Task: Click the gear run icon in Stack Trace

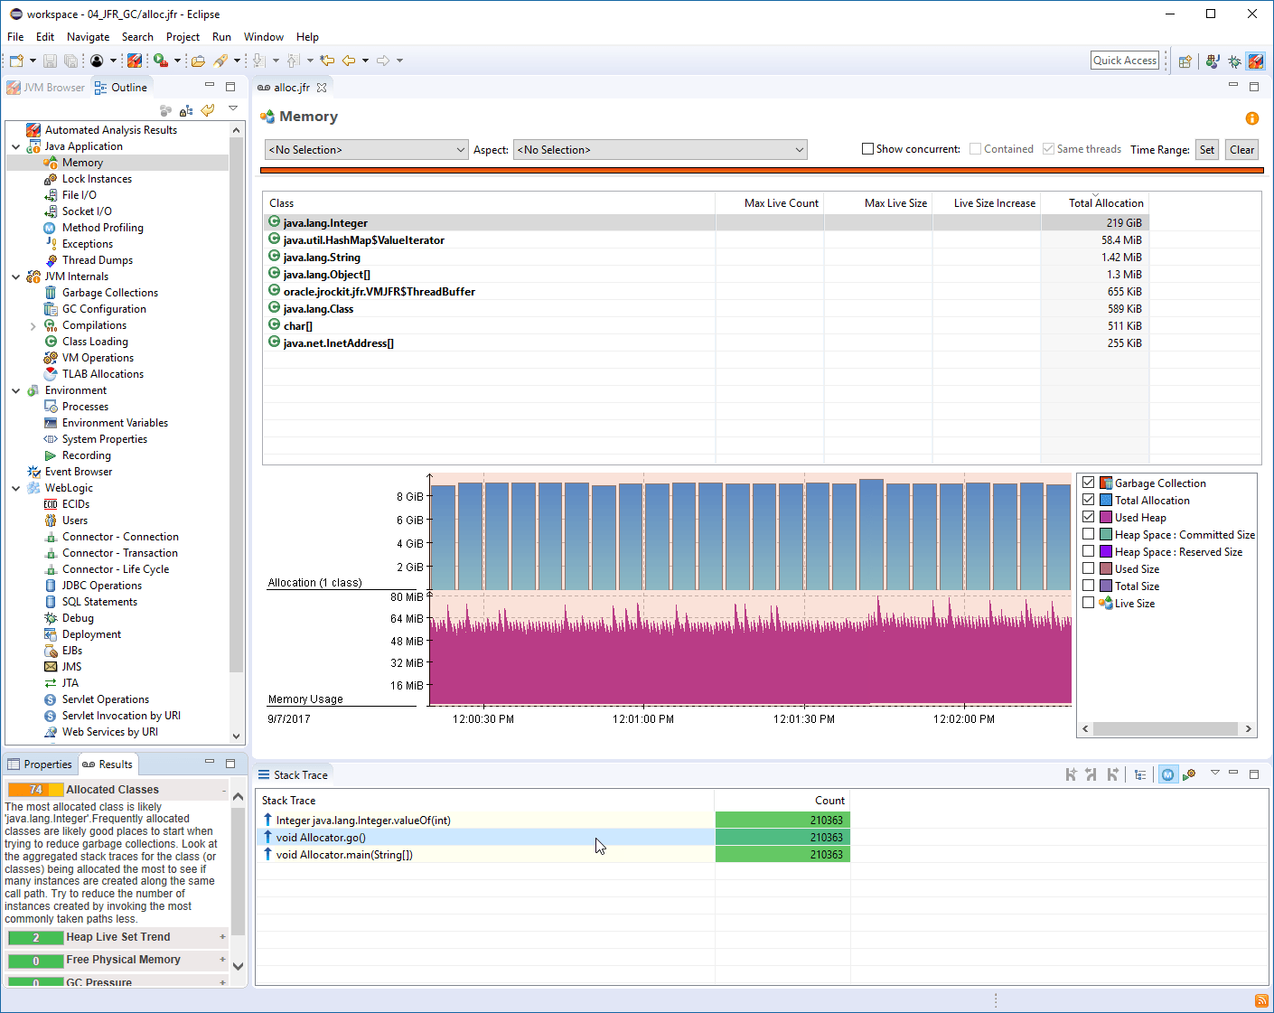Action: 1189,774
